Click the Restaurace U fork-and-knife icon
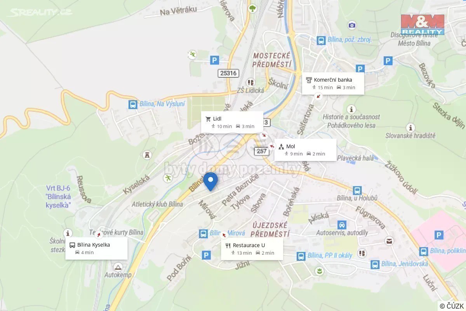This screenshot has height=311, width=466. tap(228, 245)
